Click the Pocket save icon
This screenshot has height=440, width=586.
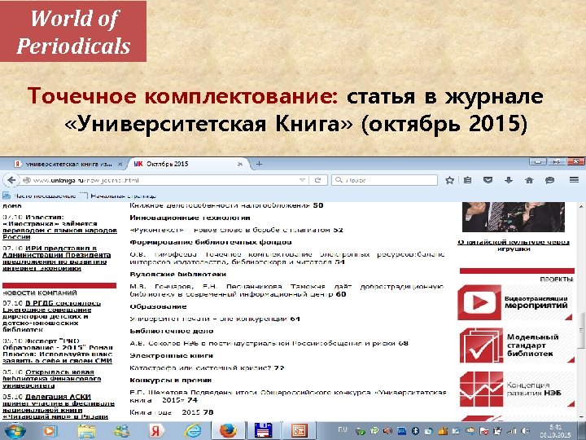488,180
